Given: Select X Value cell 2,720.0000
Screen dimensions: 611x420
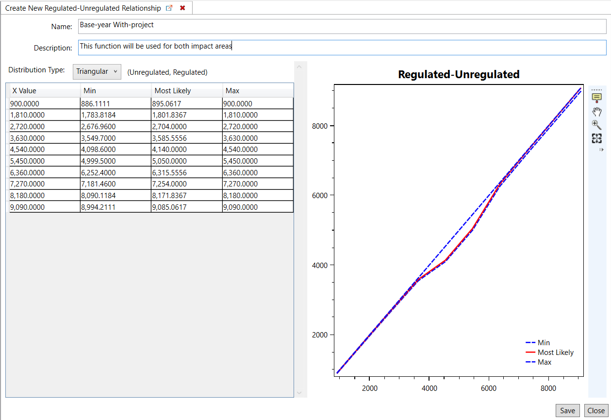Looking at the screenshot, I should (45, 126).
